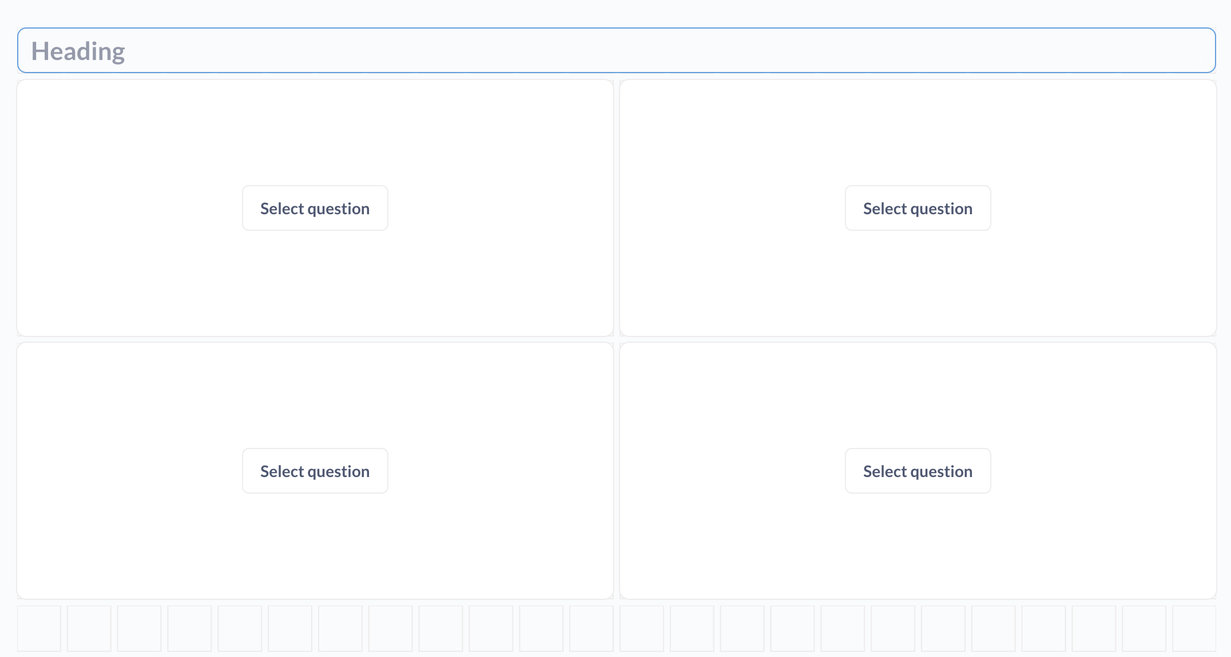This screenshot has width=1231, height=657.
Task: Click Select question in bottom-left card
Action: pos(315,471)
